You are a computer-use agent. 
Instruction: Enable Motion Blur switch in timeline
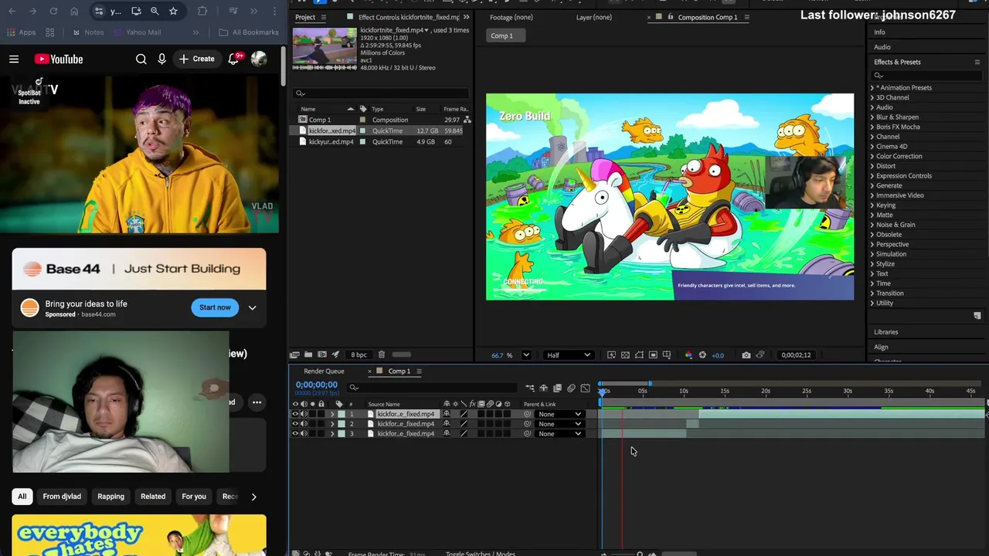pos(571,388)
